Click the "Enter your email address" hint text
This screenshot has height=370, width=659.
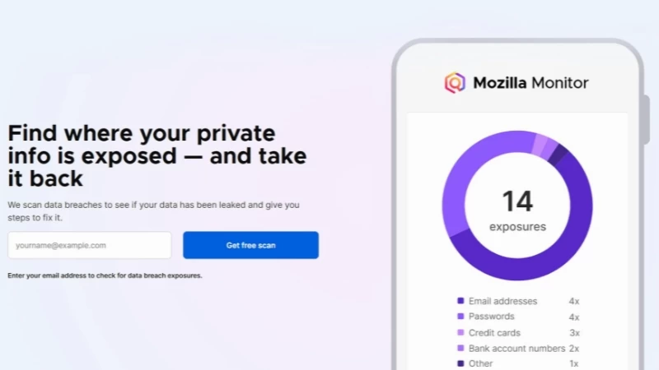pyautogui.click(x=105, y=275)
